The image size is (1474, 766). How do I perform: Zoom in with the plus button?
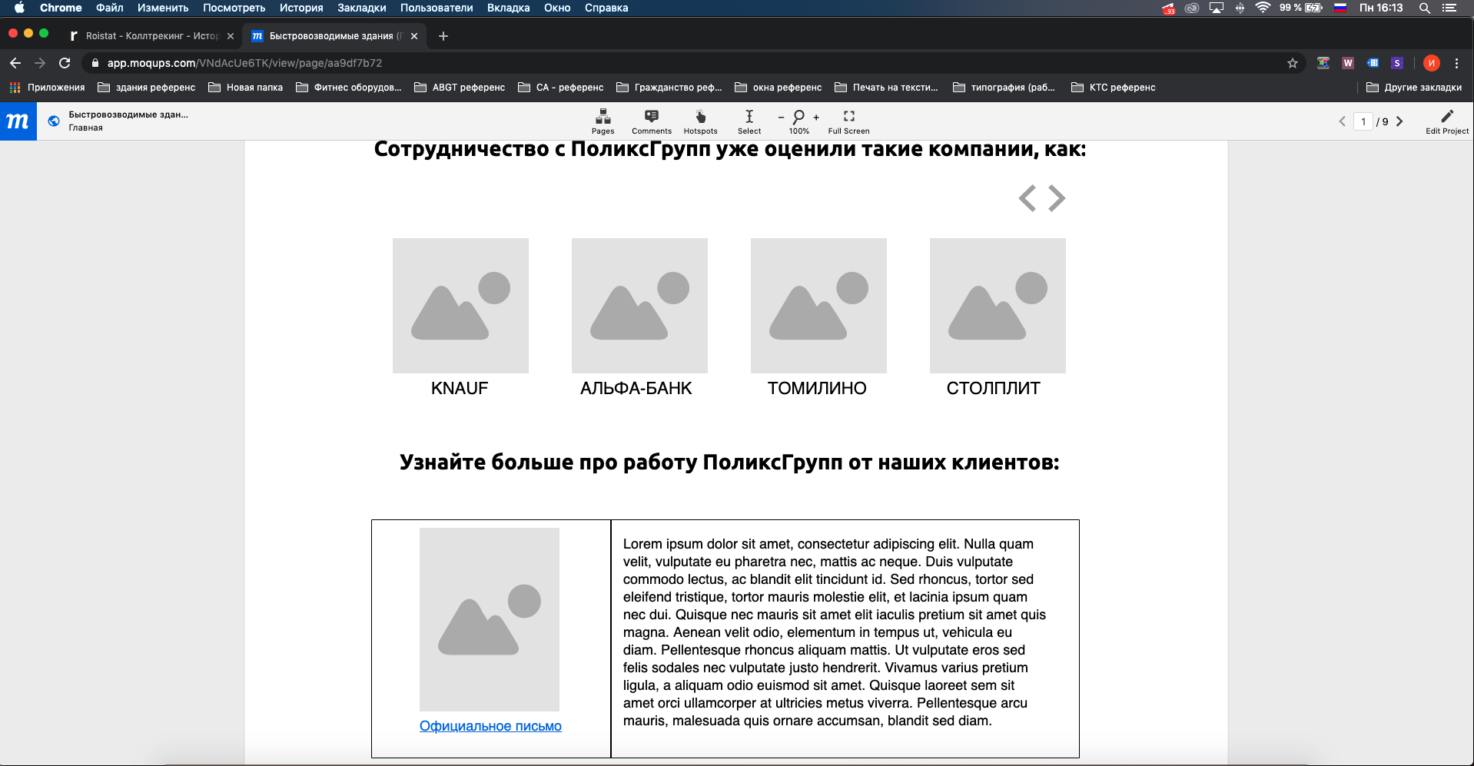coord(816,117)
